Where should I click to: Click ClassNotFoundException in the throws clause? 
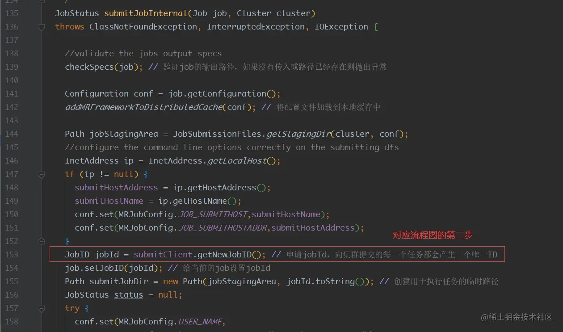tap(143, 27)
